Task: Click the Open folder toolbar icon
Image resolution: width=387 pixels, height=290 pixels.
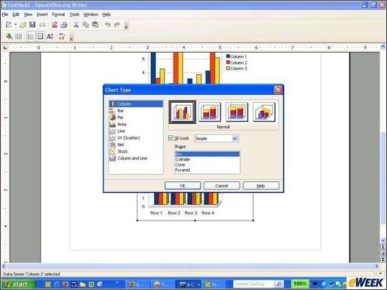Action: (23, 25)
